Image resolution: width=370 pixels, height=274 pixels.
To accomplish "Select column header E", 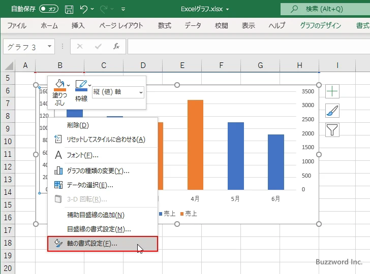I will click(x=182, y=65).
